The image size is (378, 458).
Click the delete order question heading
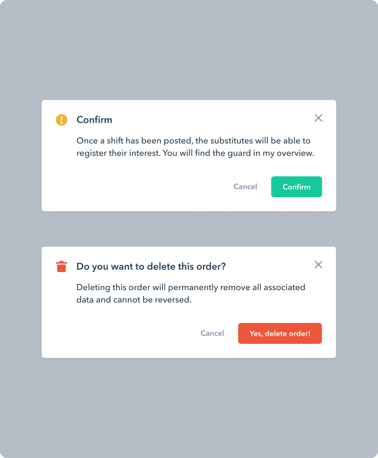(151, 266)
